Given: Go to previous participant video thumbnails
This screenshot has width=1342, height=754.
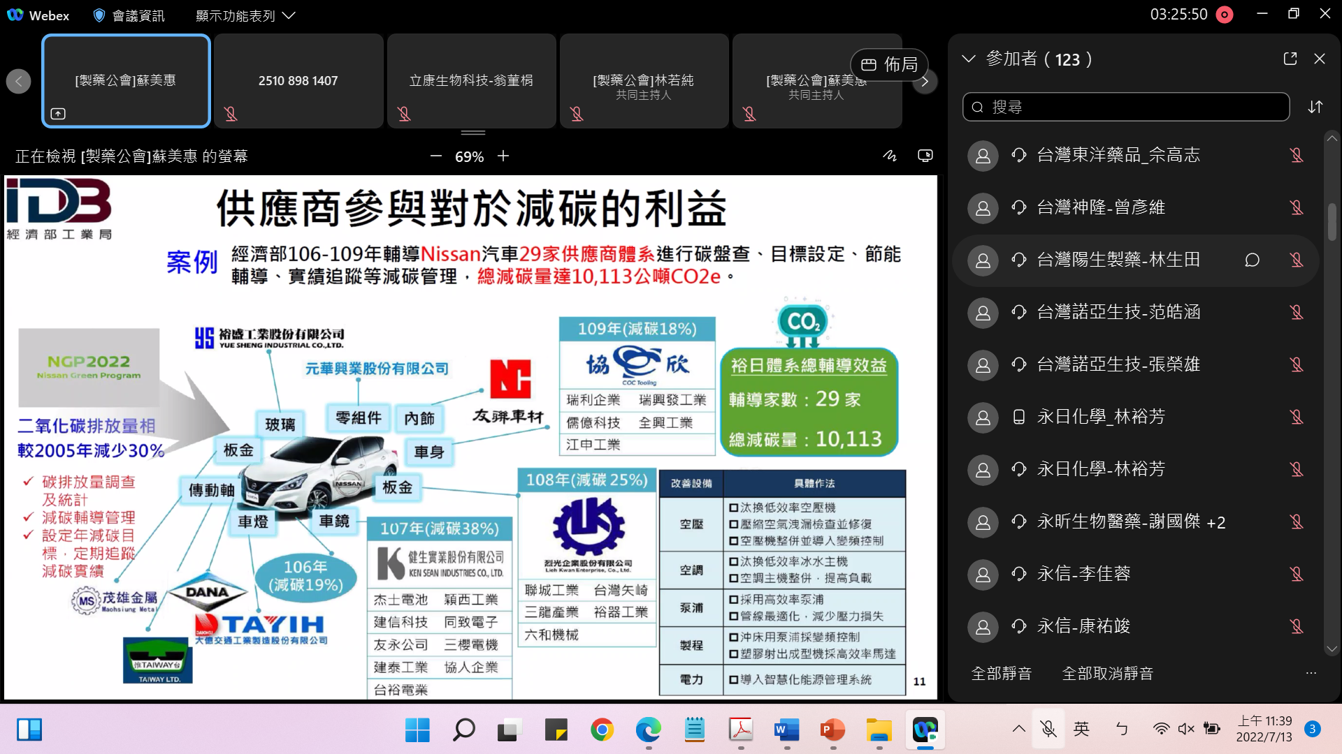Looking at the screenshot, I should [19, 81].
